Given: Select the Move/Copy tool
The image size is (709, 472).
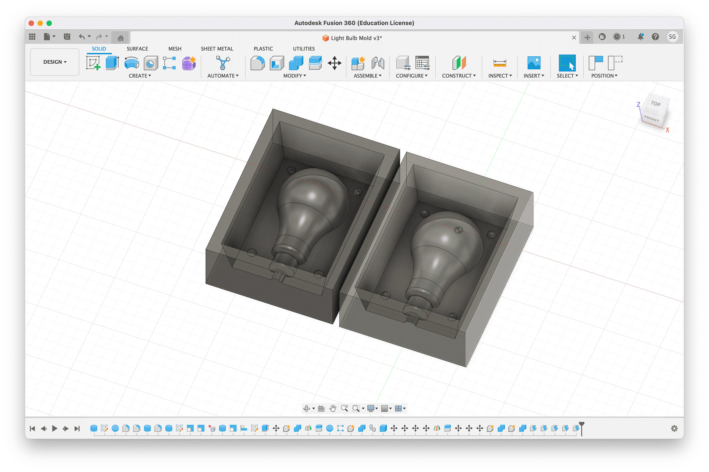Looking at the screenshot, I should click(334, 63).
